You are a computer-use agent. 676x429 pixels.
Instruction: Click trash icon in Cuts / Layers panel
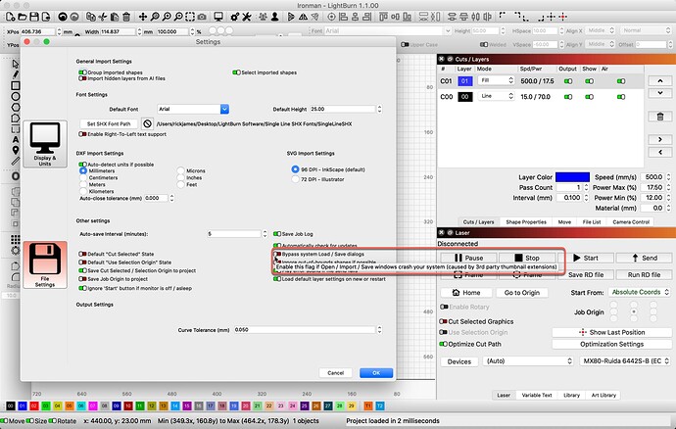pos(660,117)
